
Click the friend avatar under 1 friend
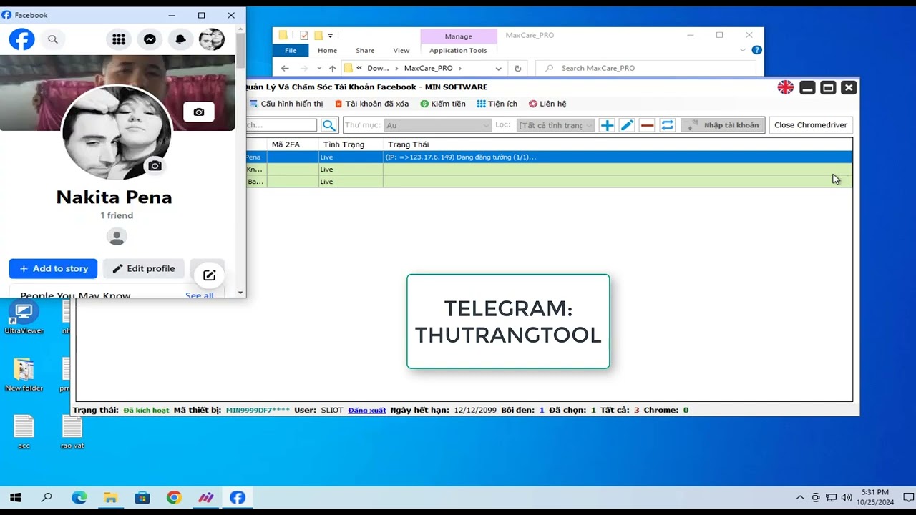[117, 237]
